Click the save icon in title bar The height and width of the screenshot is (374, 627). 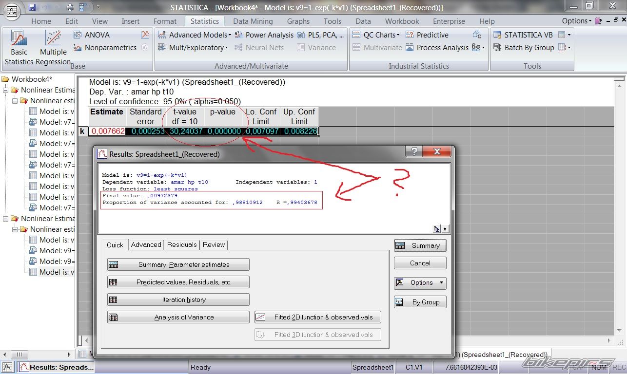(32, 7)
